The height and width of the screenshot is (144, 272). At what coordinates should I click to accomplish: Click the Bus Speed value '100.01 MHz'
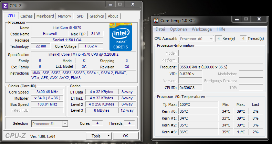pos(47,104)
